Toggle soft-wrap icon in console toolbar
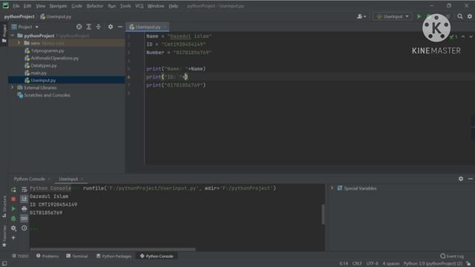Image resolution: width=475 pixels, height=267 pixels. point(24,190)
